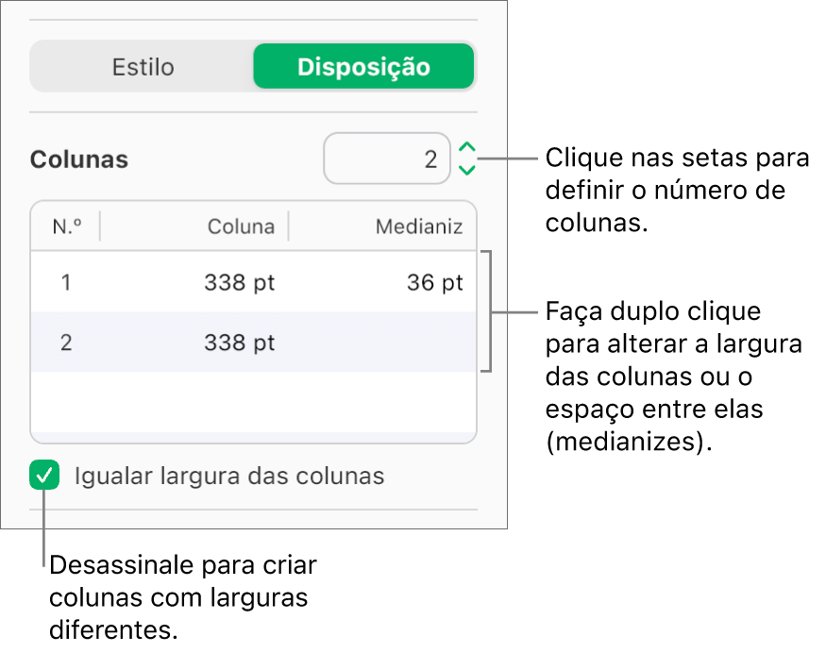This screenshot has width=826, height=653.
Task: Click the Estilo button on the left
Action: (x=143, y=67)
